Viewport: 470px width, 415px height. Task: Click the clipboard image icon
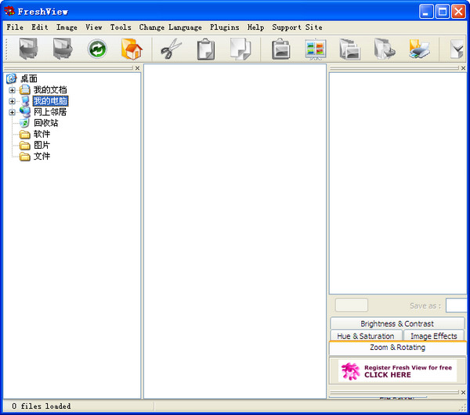(x=281, y=49)
